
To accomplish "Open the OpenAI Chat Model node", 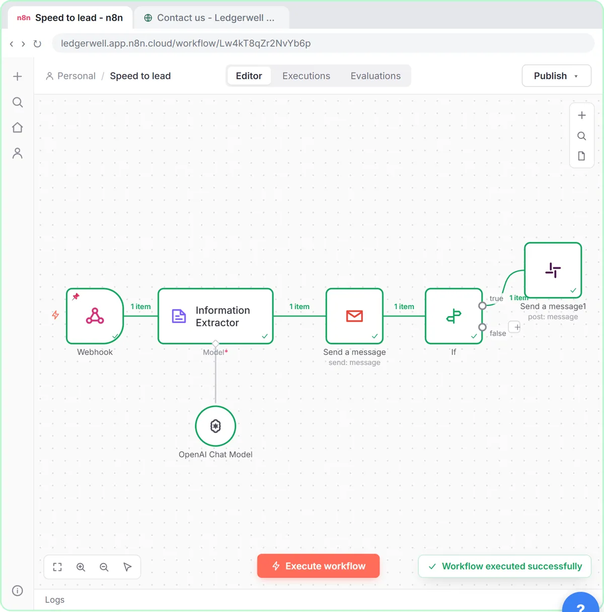I will pyautogui.click(x=215, y=426).
